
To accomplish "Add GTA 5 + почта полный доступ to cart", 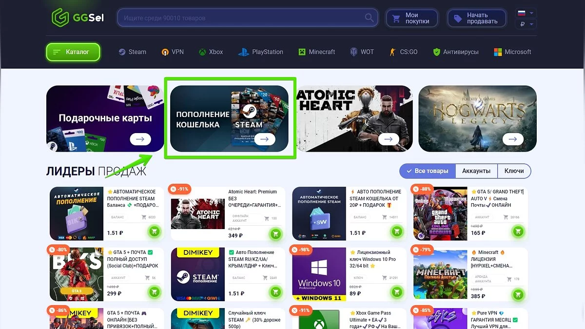I will pyautogui.click(x=155, y=293).
